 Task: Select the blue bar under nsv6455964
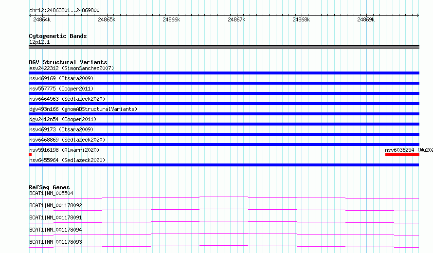(224, 165)
